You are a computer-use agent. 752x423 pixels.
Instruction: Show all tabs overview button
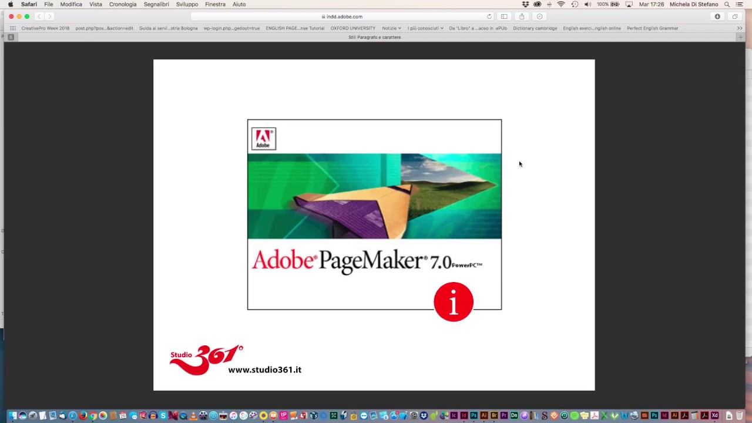(x=735, y=16)
